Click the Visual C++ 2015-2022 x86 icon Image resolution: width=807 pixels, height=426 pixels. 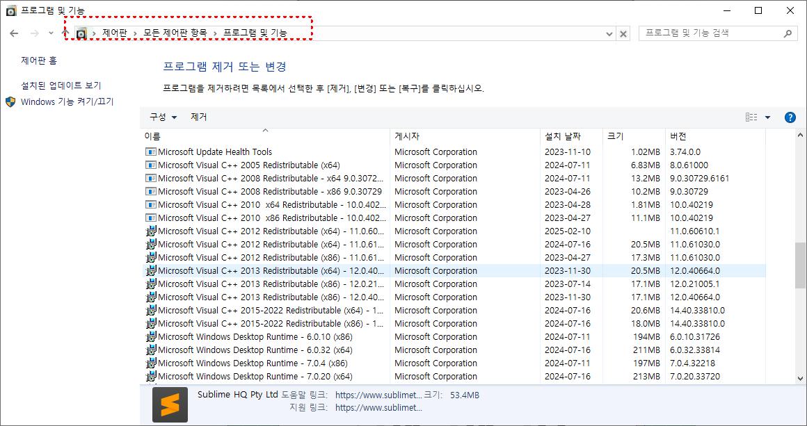(x=151, y=324)
